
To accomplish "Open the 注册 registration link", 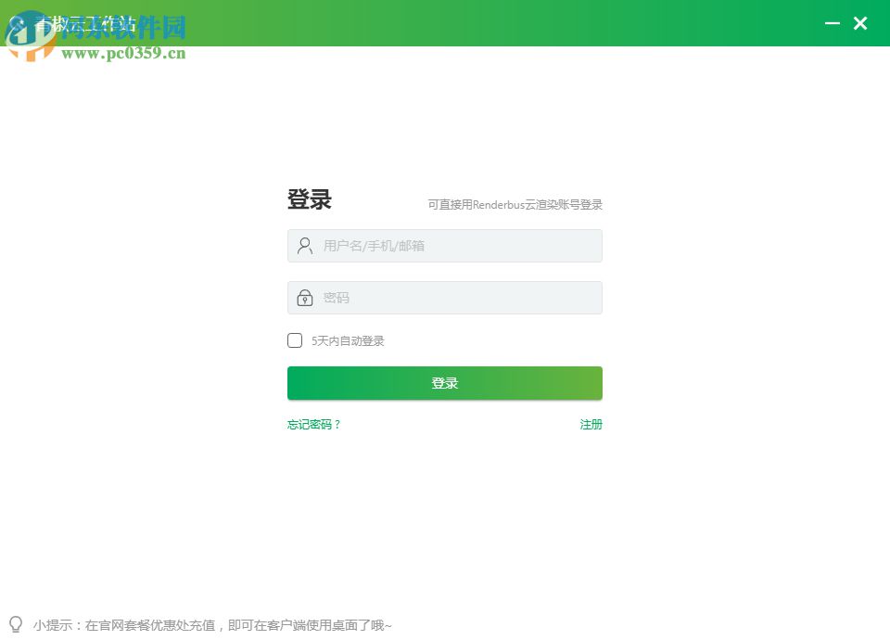I will pyautogui.click(x=591, y=424).
